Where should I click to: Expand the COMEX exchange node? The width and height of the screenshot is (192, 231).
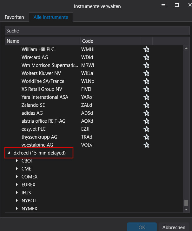point(17,177)
